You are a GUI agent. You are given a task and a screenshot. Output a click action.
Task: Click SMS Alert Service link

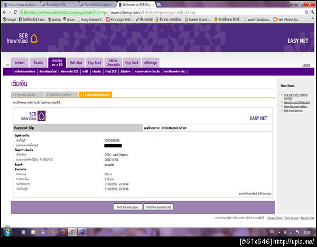[293, 111]
